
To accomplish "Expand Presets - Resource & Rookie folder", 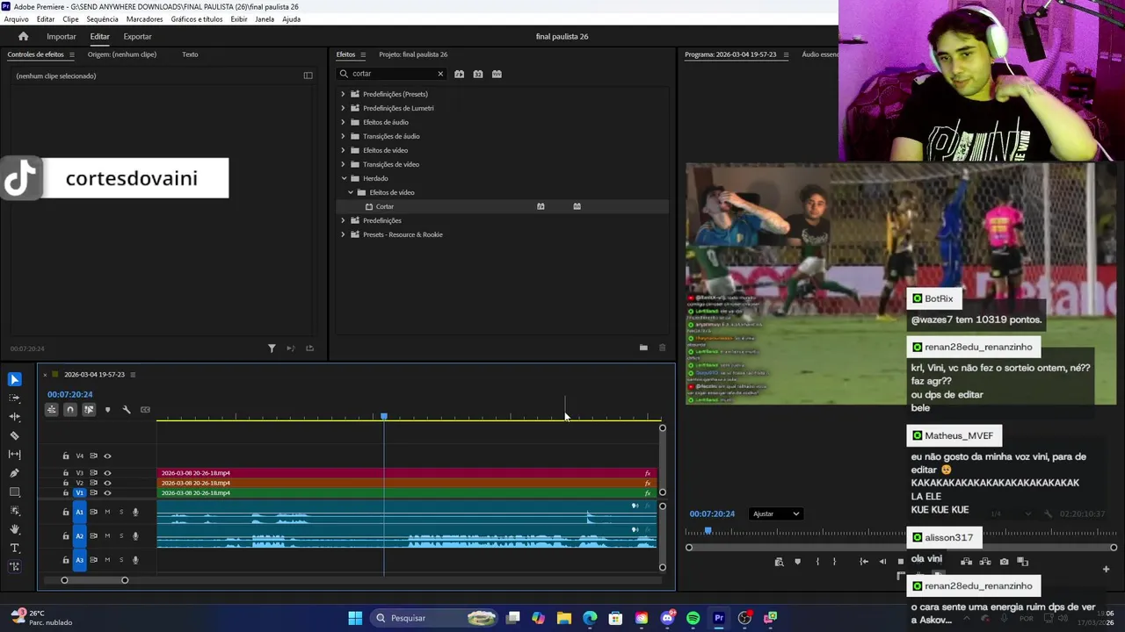I will pyautogui.click(x=343, y=234).
